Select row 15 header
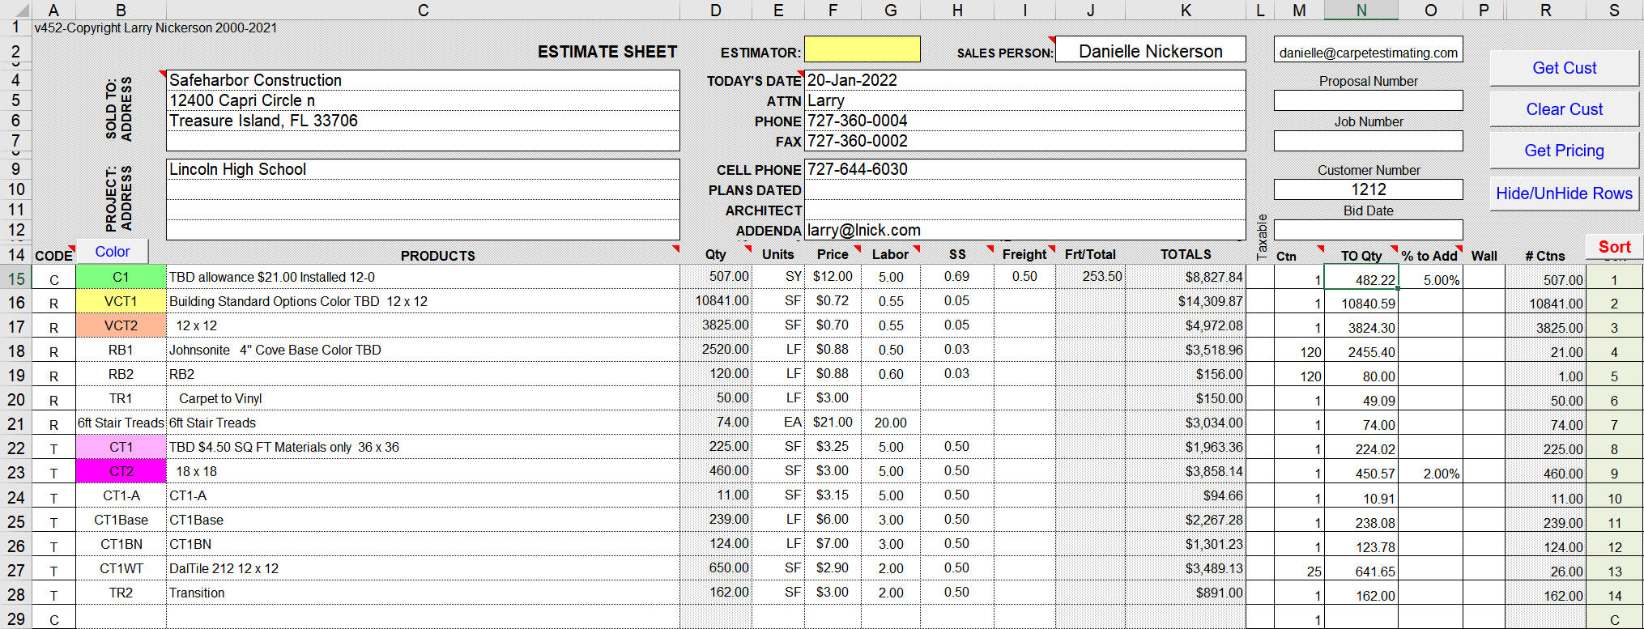Viewport: 1644px width, 629px height. click(15, 278)
